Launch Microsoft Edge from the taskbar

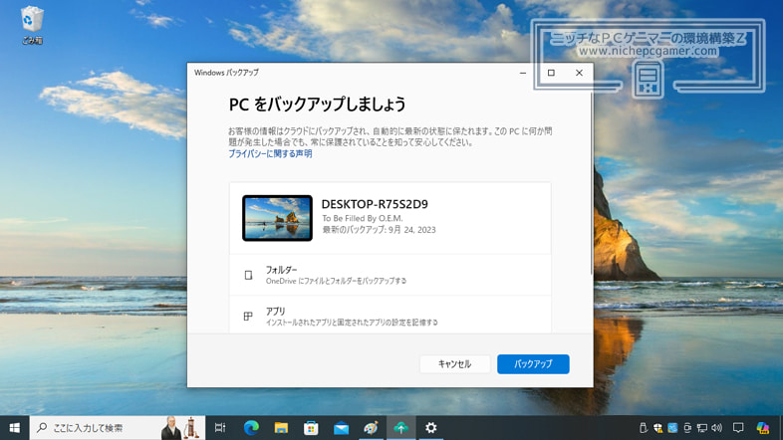point(251,427)
